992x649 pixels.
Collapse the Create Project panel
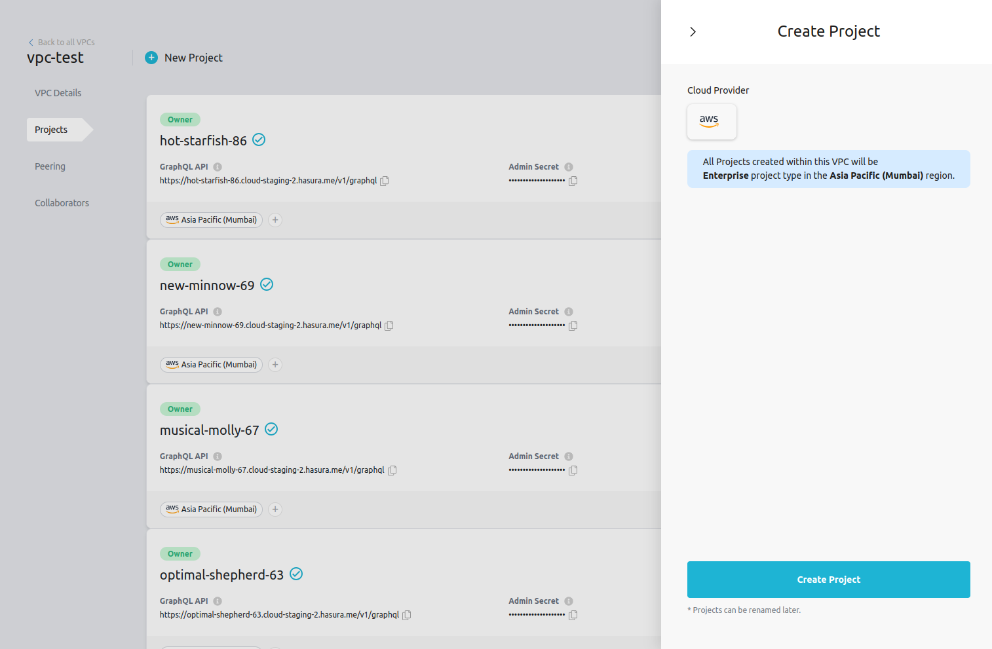click(693, 31)
